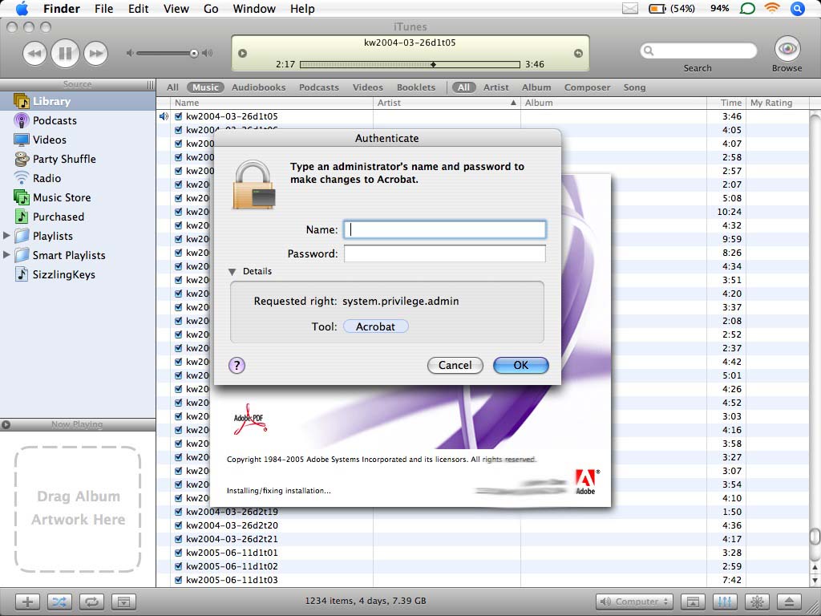Open the Computer speaker output dropdown
821x616 pixels.
click(x=634, y=602)
